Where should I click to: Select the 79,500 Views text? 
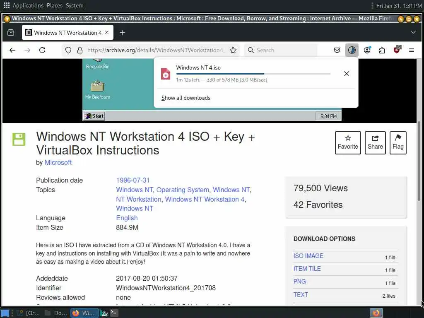320,188
